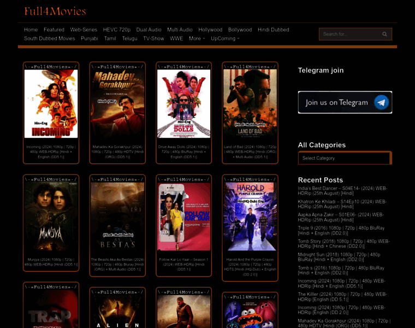Screen dimensions: 415x328
Task: Expand the More menu
Action: click(197, 38)
